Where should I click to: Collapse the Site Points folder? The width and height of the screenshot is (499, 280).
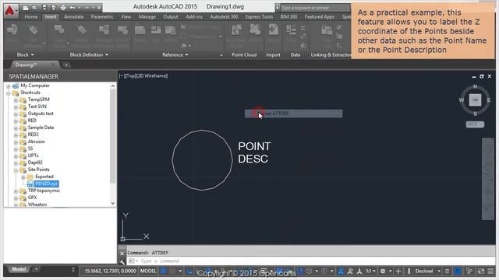[16, 170]
